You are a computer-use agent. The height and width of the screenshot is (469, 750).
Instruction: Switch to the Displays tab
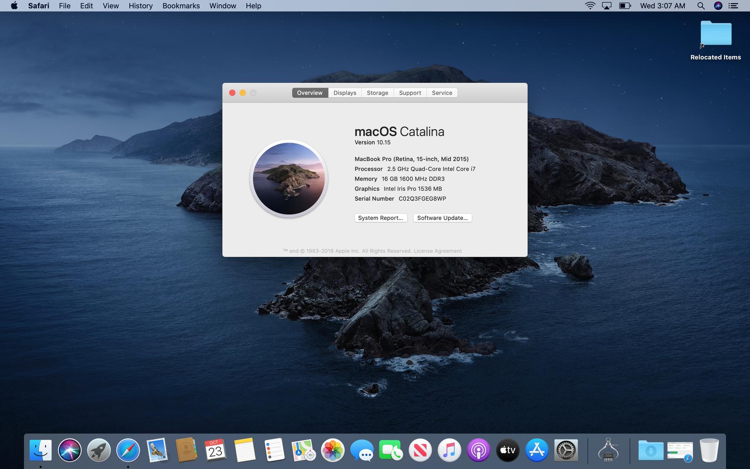(x=345, y=92)
